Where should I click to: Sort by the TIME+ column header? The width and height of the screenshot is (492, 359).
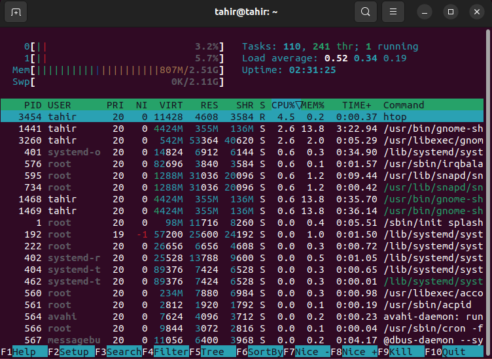tap(357, 105)
